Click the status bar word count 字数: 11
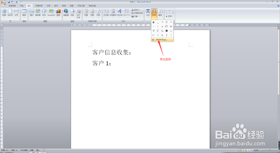Viewport: 280px width, 153px height. [14, 150]
